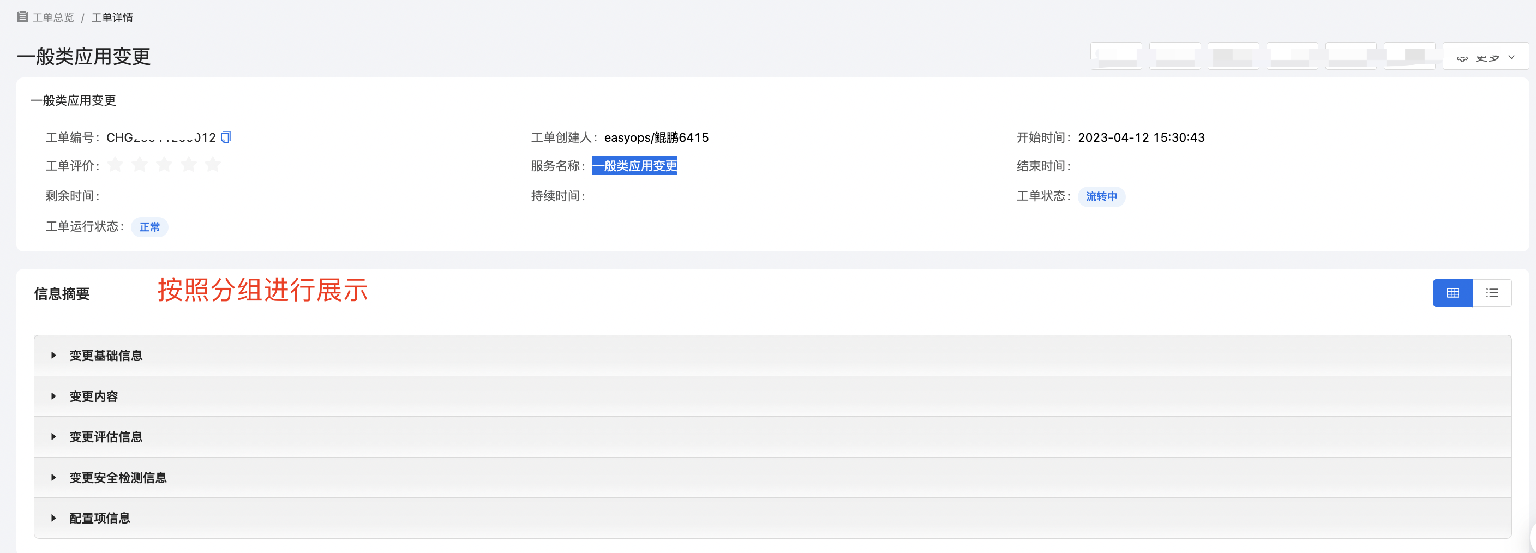Image resolution: width=1536 pixels, height=553 pixels.
Task: Copy the ticket number CHG…012
Action: [226, 137]
